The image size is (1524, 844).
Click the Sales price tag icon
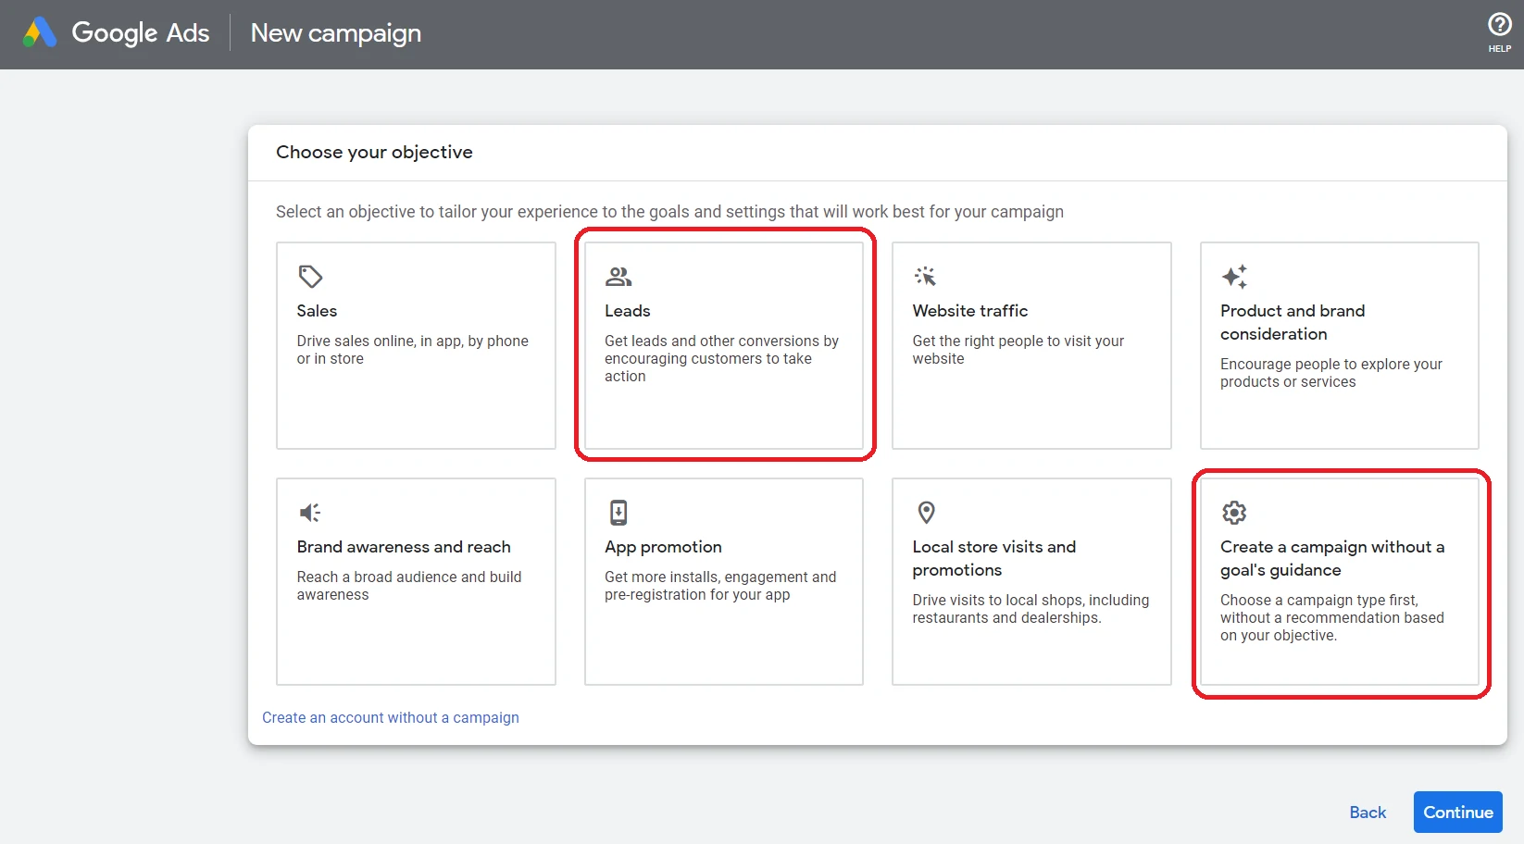pos(310,276)
